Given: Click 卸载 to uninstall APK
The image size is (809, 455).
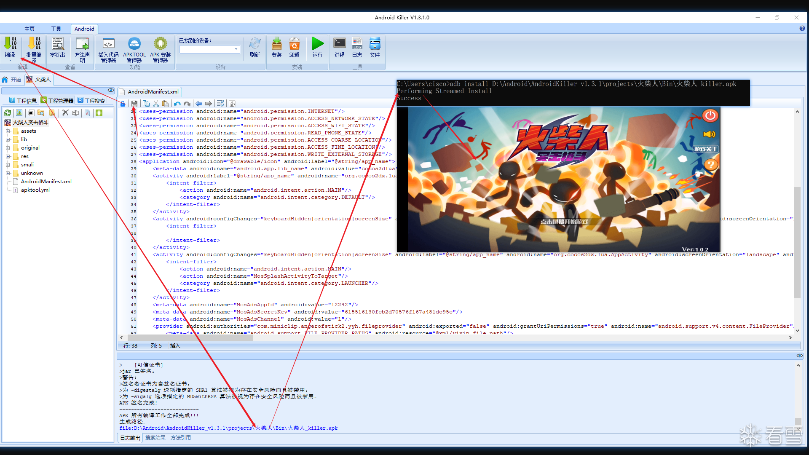Looking at the screenshot, I should coord(294,47).
